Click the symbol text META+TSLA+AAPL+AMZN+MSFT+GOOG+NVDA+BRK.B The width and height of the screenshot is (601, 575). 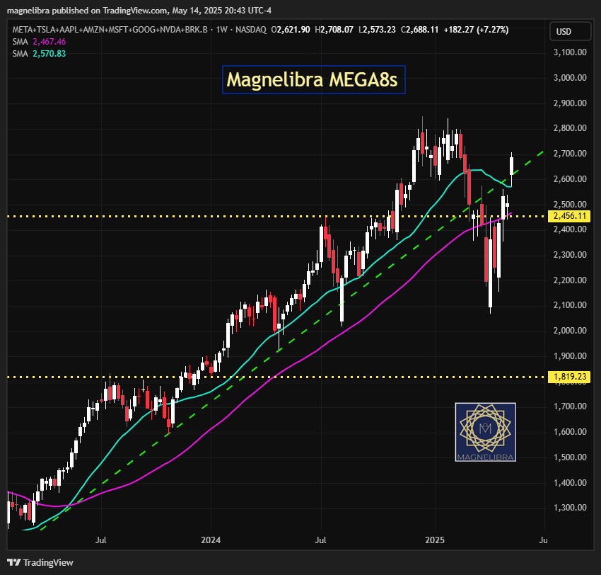110,30
